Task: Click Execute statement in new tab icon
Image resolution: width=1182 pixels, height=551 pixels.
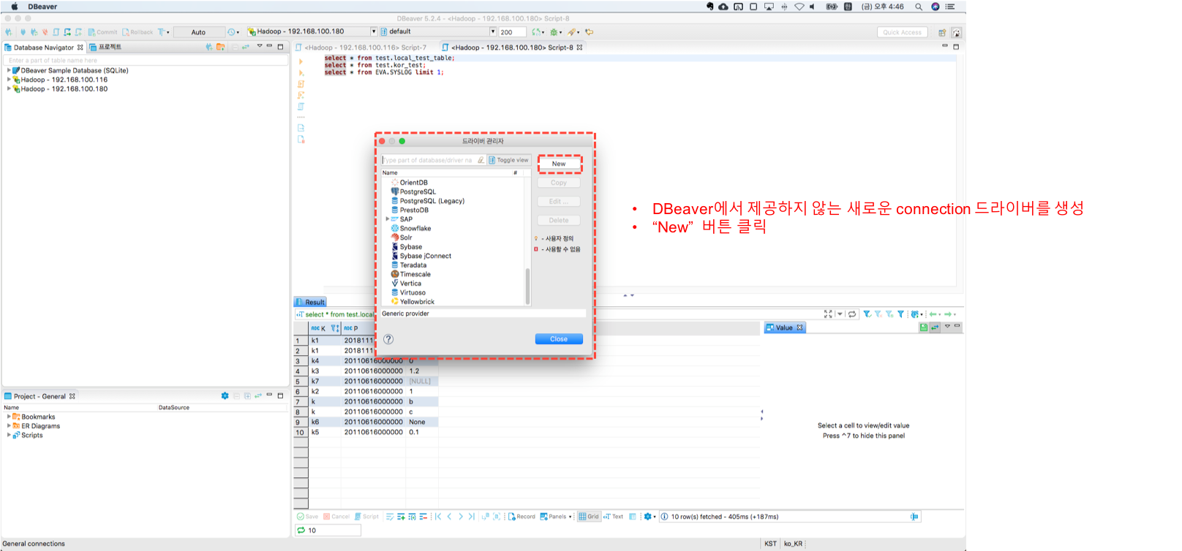Action: pos(301,73)
